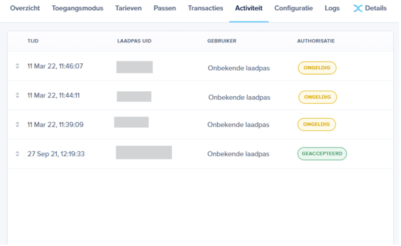Go to the Tarieven tab

tap(129, 9)
